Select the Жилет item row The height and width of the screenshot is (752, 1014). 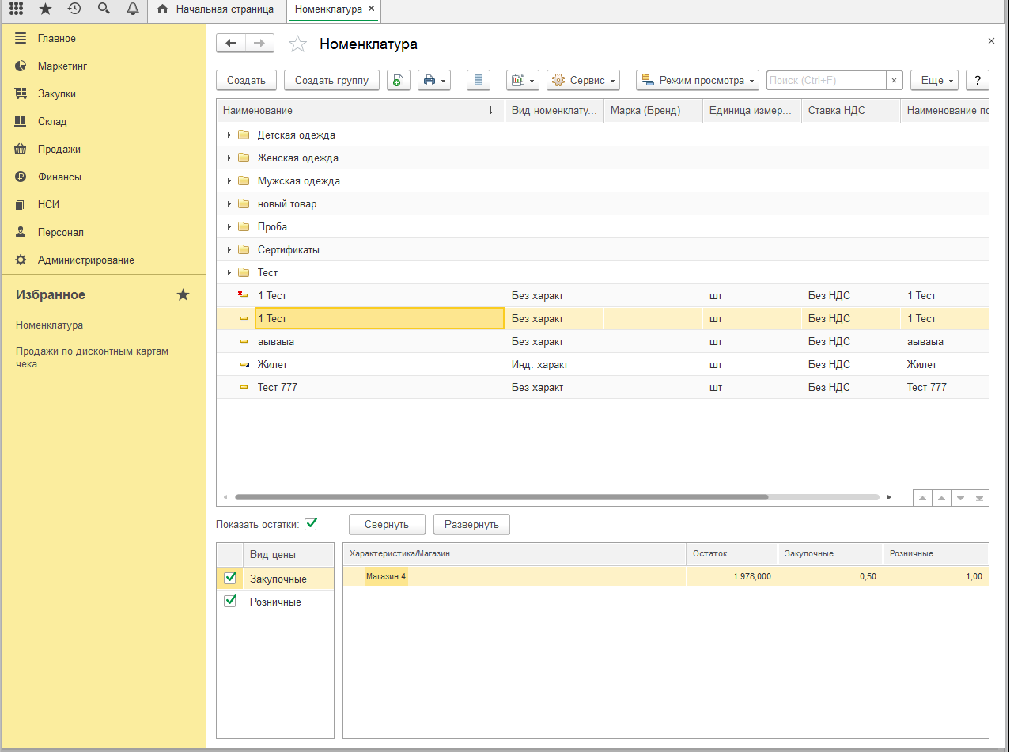(602, 364)
